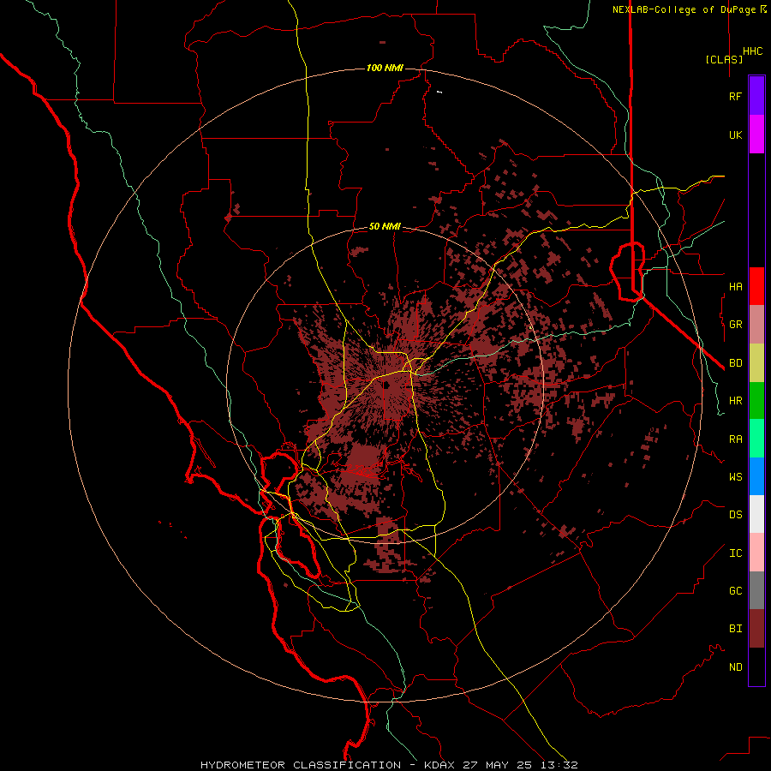Click the GR pink legend swatch

point(756,324)
